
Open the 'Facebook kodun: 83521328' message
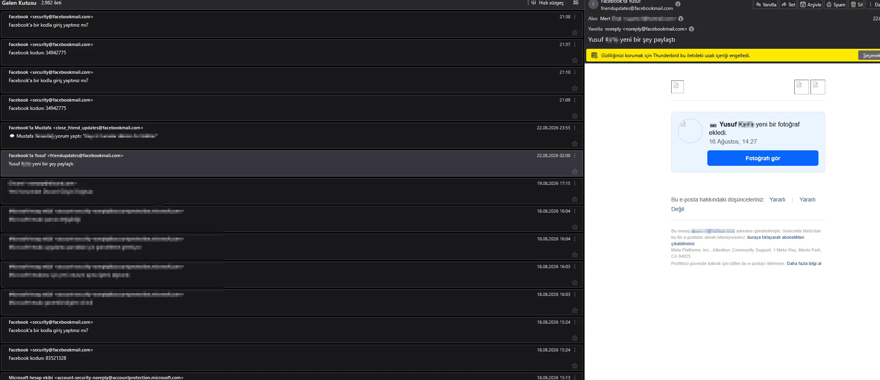pos(292,358)
